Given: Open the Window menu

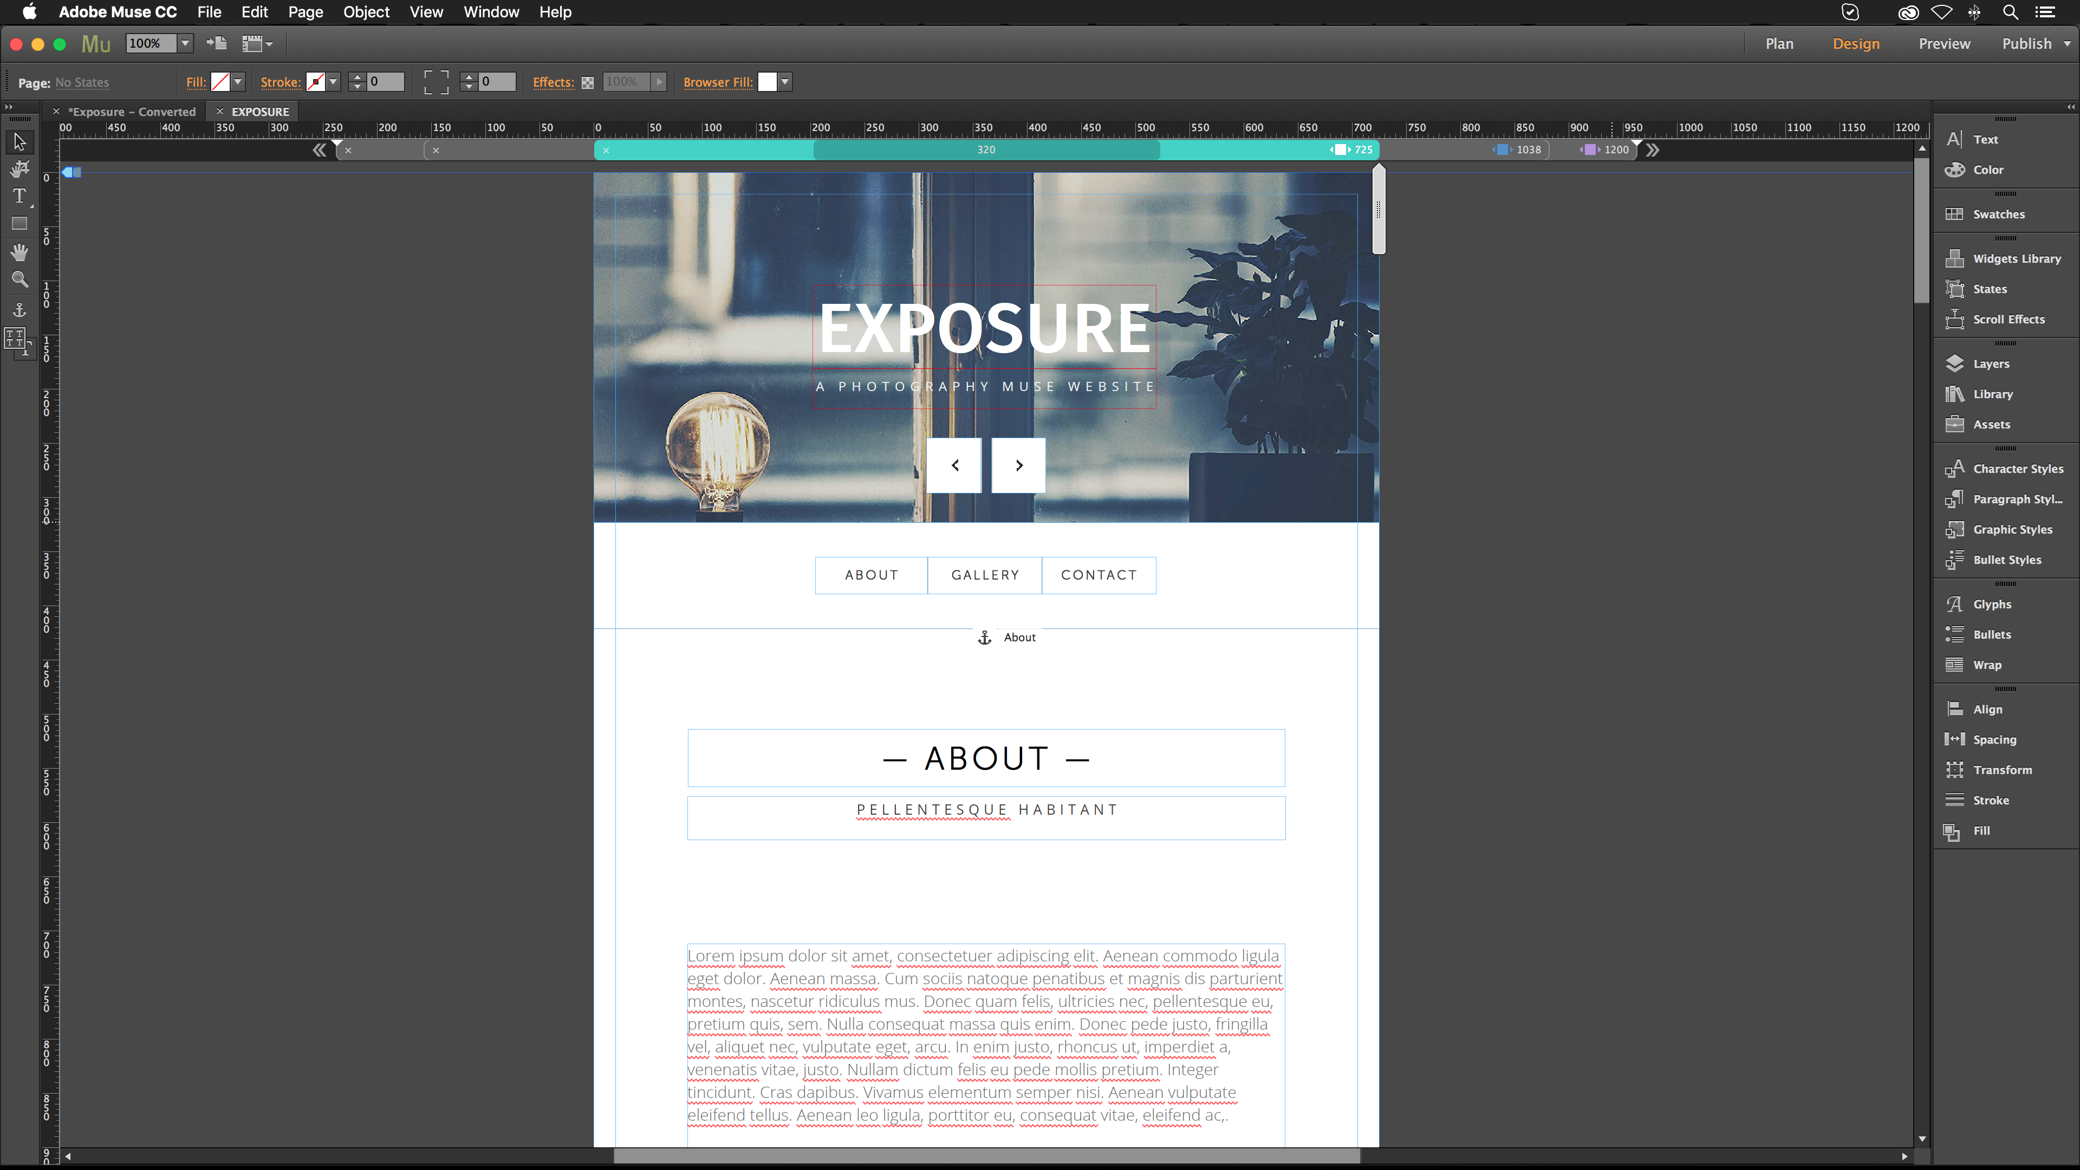Looking at the screenshot, I should pos(491,12).
